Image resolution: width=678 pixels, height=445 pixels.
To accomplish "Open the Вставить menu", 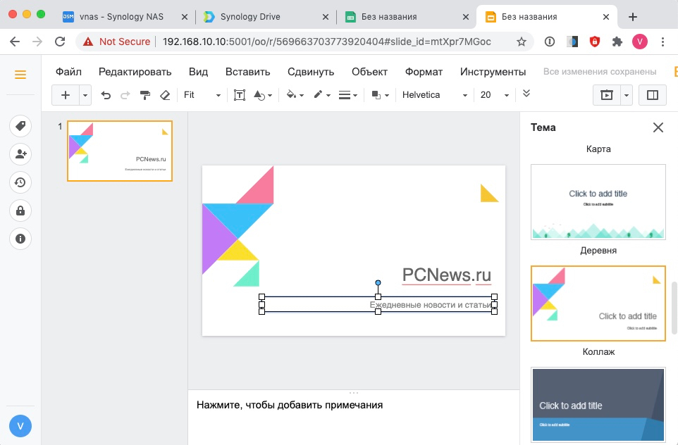I will [x=247, y=72].
